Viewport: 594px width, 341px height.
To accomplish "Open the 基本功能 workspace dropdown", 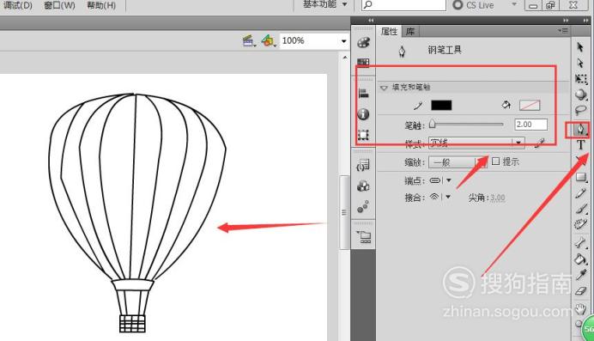I will [x=325, y=4].
